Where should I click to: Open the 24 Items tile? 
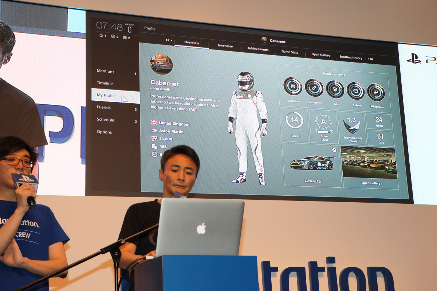(x=379, y=121)
